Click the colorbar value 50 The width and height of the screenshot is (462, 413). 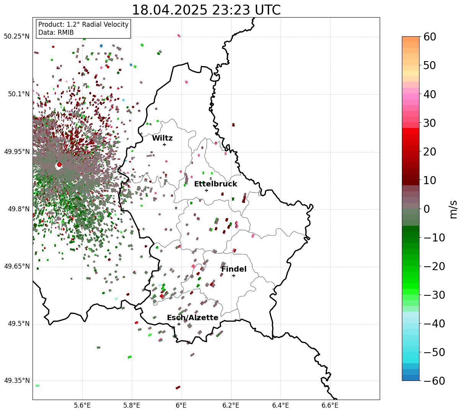point(429,65)
